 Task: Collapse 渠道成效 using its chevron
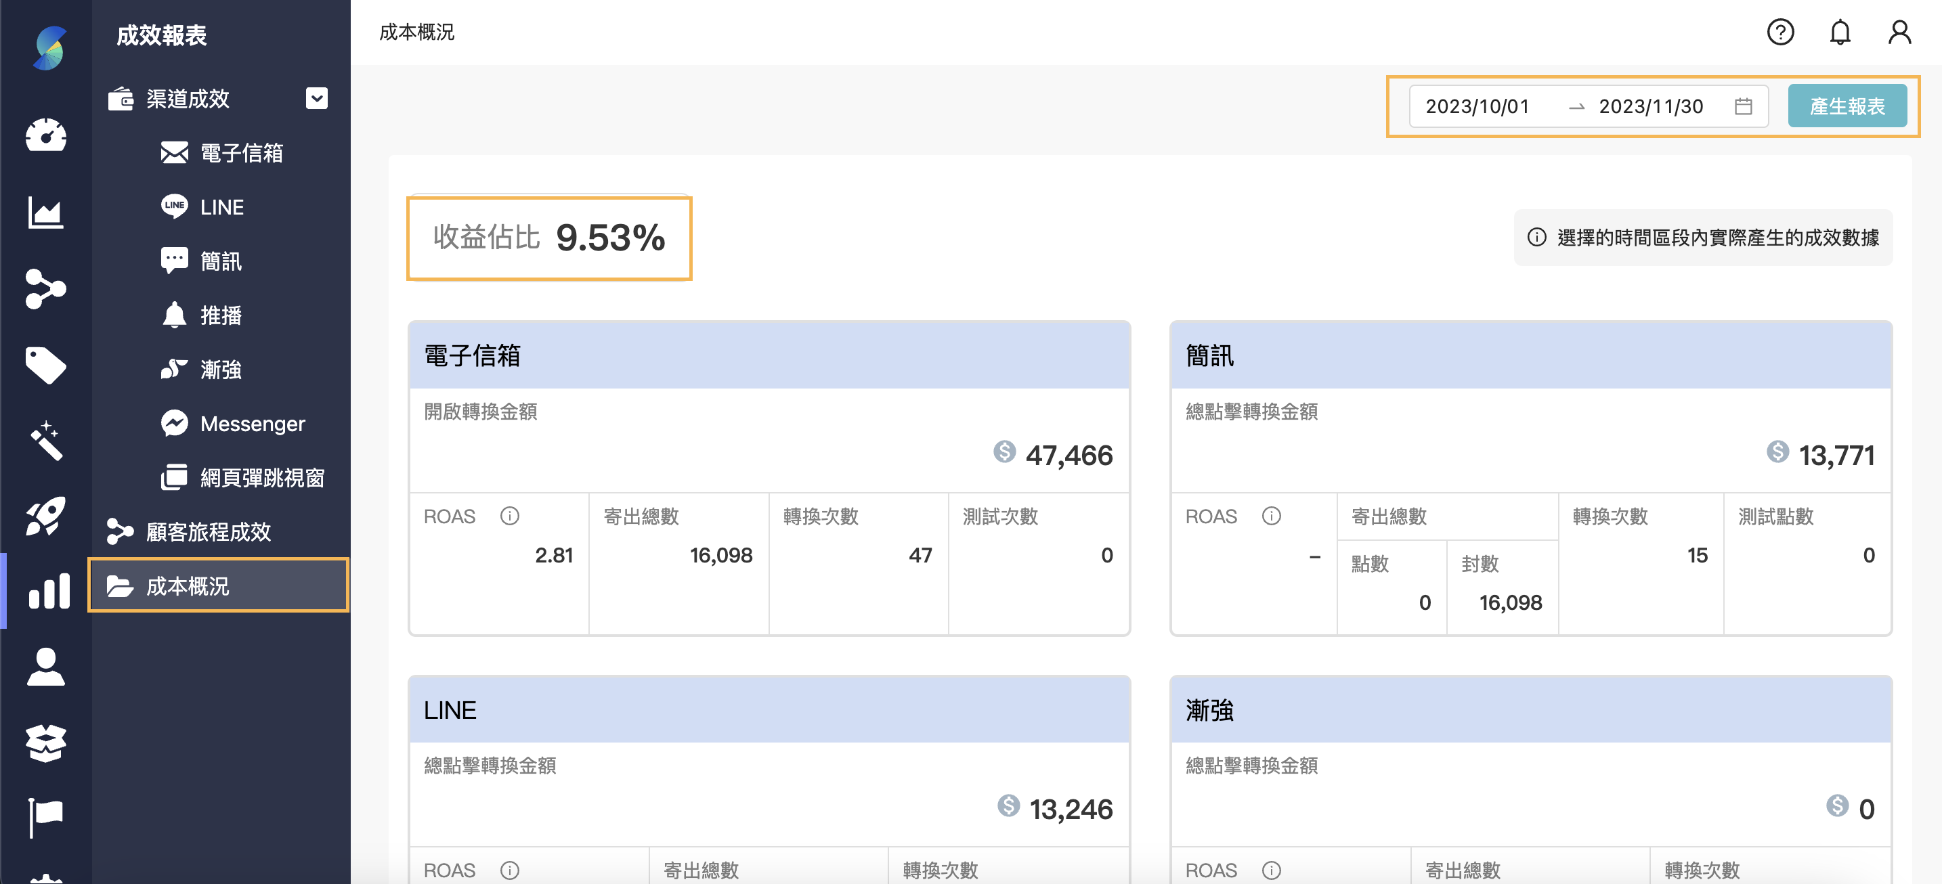[318, 99]
